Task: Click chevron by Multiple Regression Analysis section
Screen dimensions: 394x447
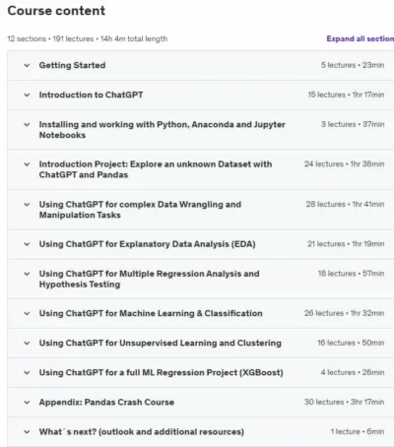Action: point(27,274)
